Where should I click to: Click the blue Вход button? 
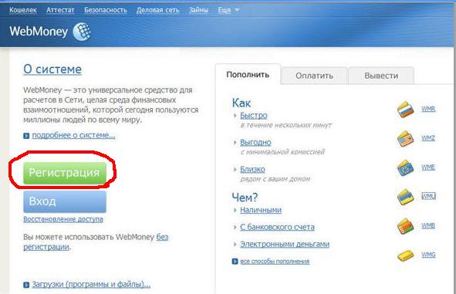(65, 201)
